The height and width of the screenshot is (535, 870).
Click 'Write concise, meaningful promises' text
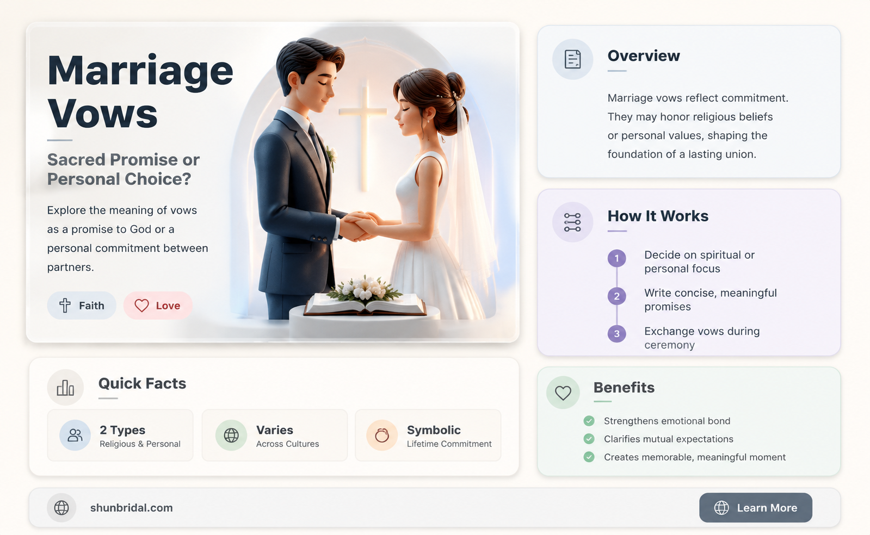coord(711,300)
